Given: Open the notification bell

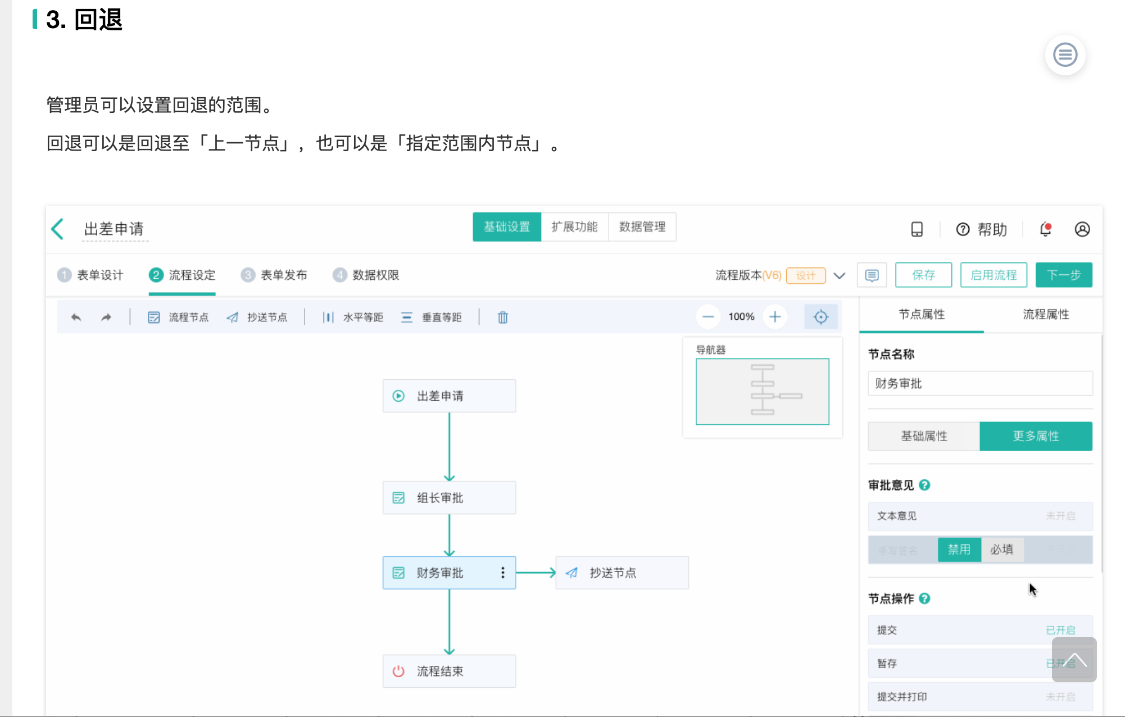Looking at the screenshot, I should (1045, 229).
